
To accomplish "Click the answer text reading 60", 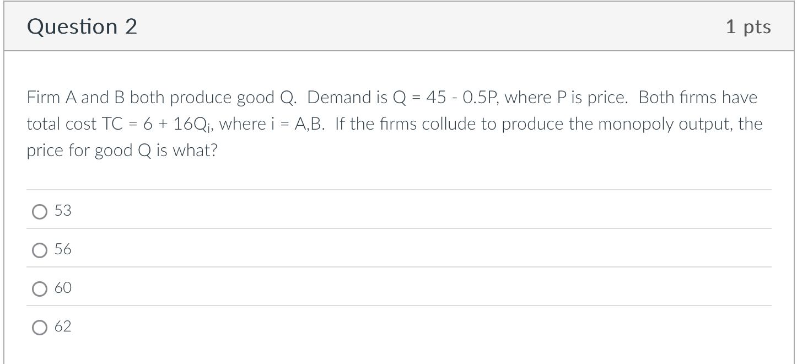I will (x=63, y=288).
